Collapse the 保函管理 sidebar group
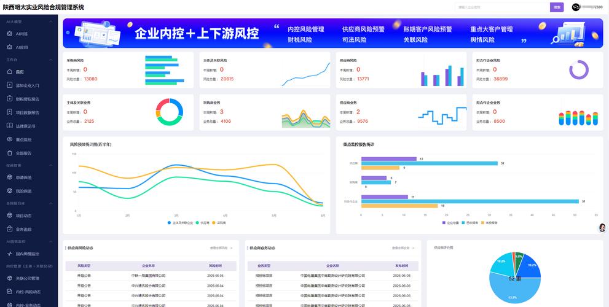The width and height of the screenshot is (609, 307). (x=51, y=165)
